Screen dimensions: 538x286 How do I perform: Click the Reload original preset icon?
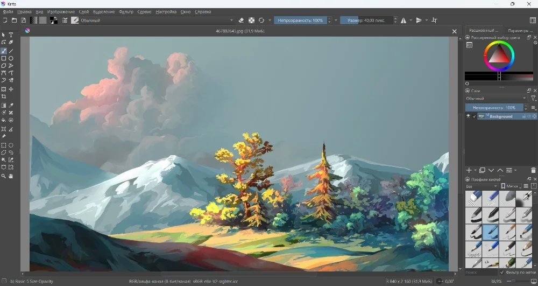point(261,20)
